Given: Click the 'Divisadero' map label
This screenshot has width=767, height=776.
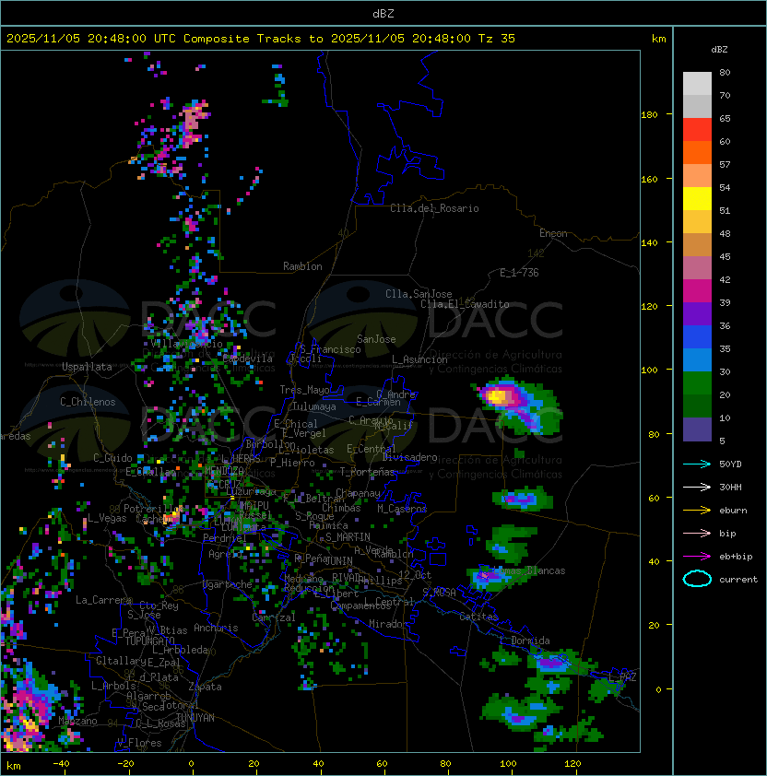Looking at the screenshot, I should [409, 457].
